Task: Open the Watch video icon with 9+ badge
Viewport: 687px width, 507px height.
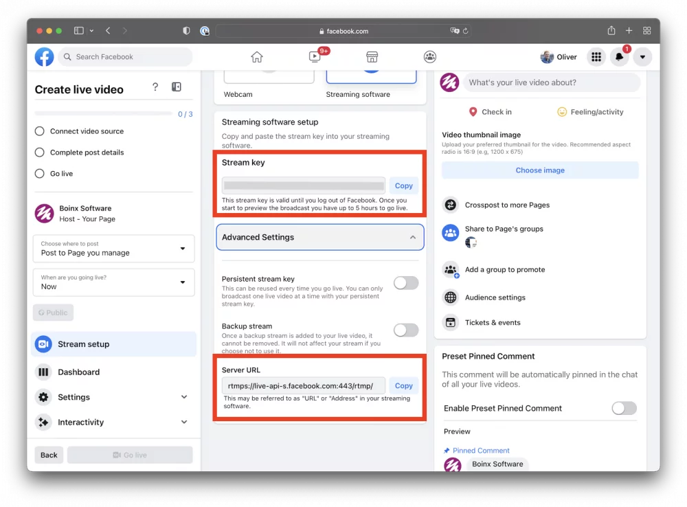Action: (x=315, y=56)
